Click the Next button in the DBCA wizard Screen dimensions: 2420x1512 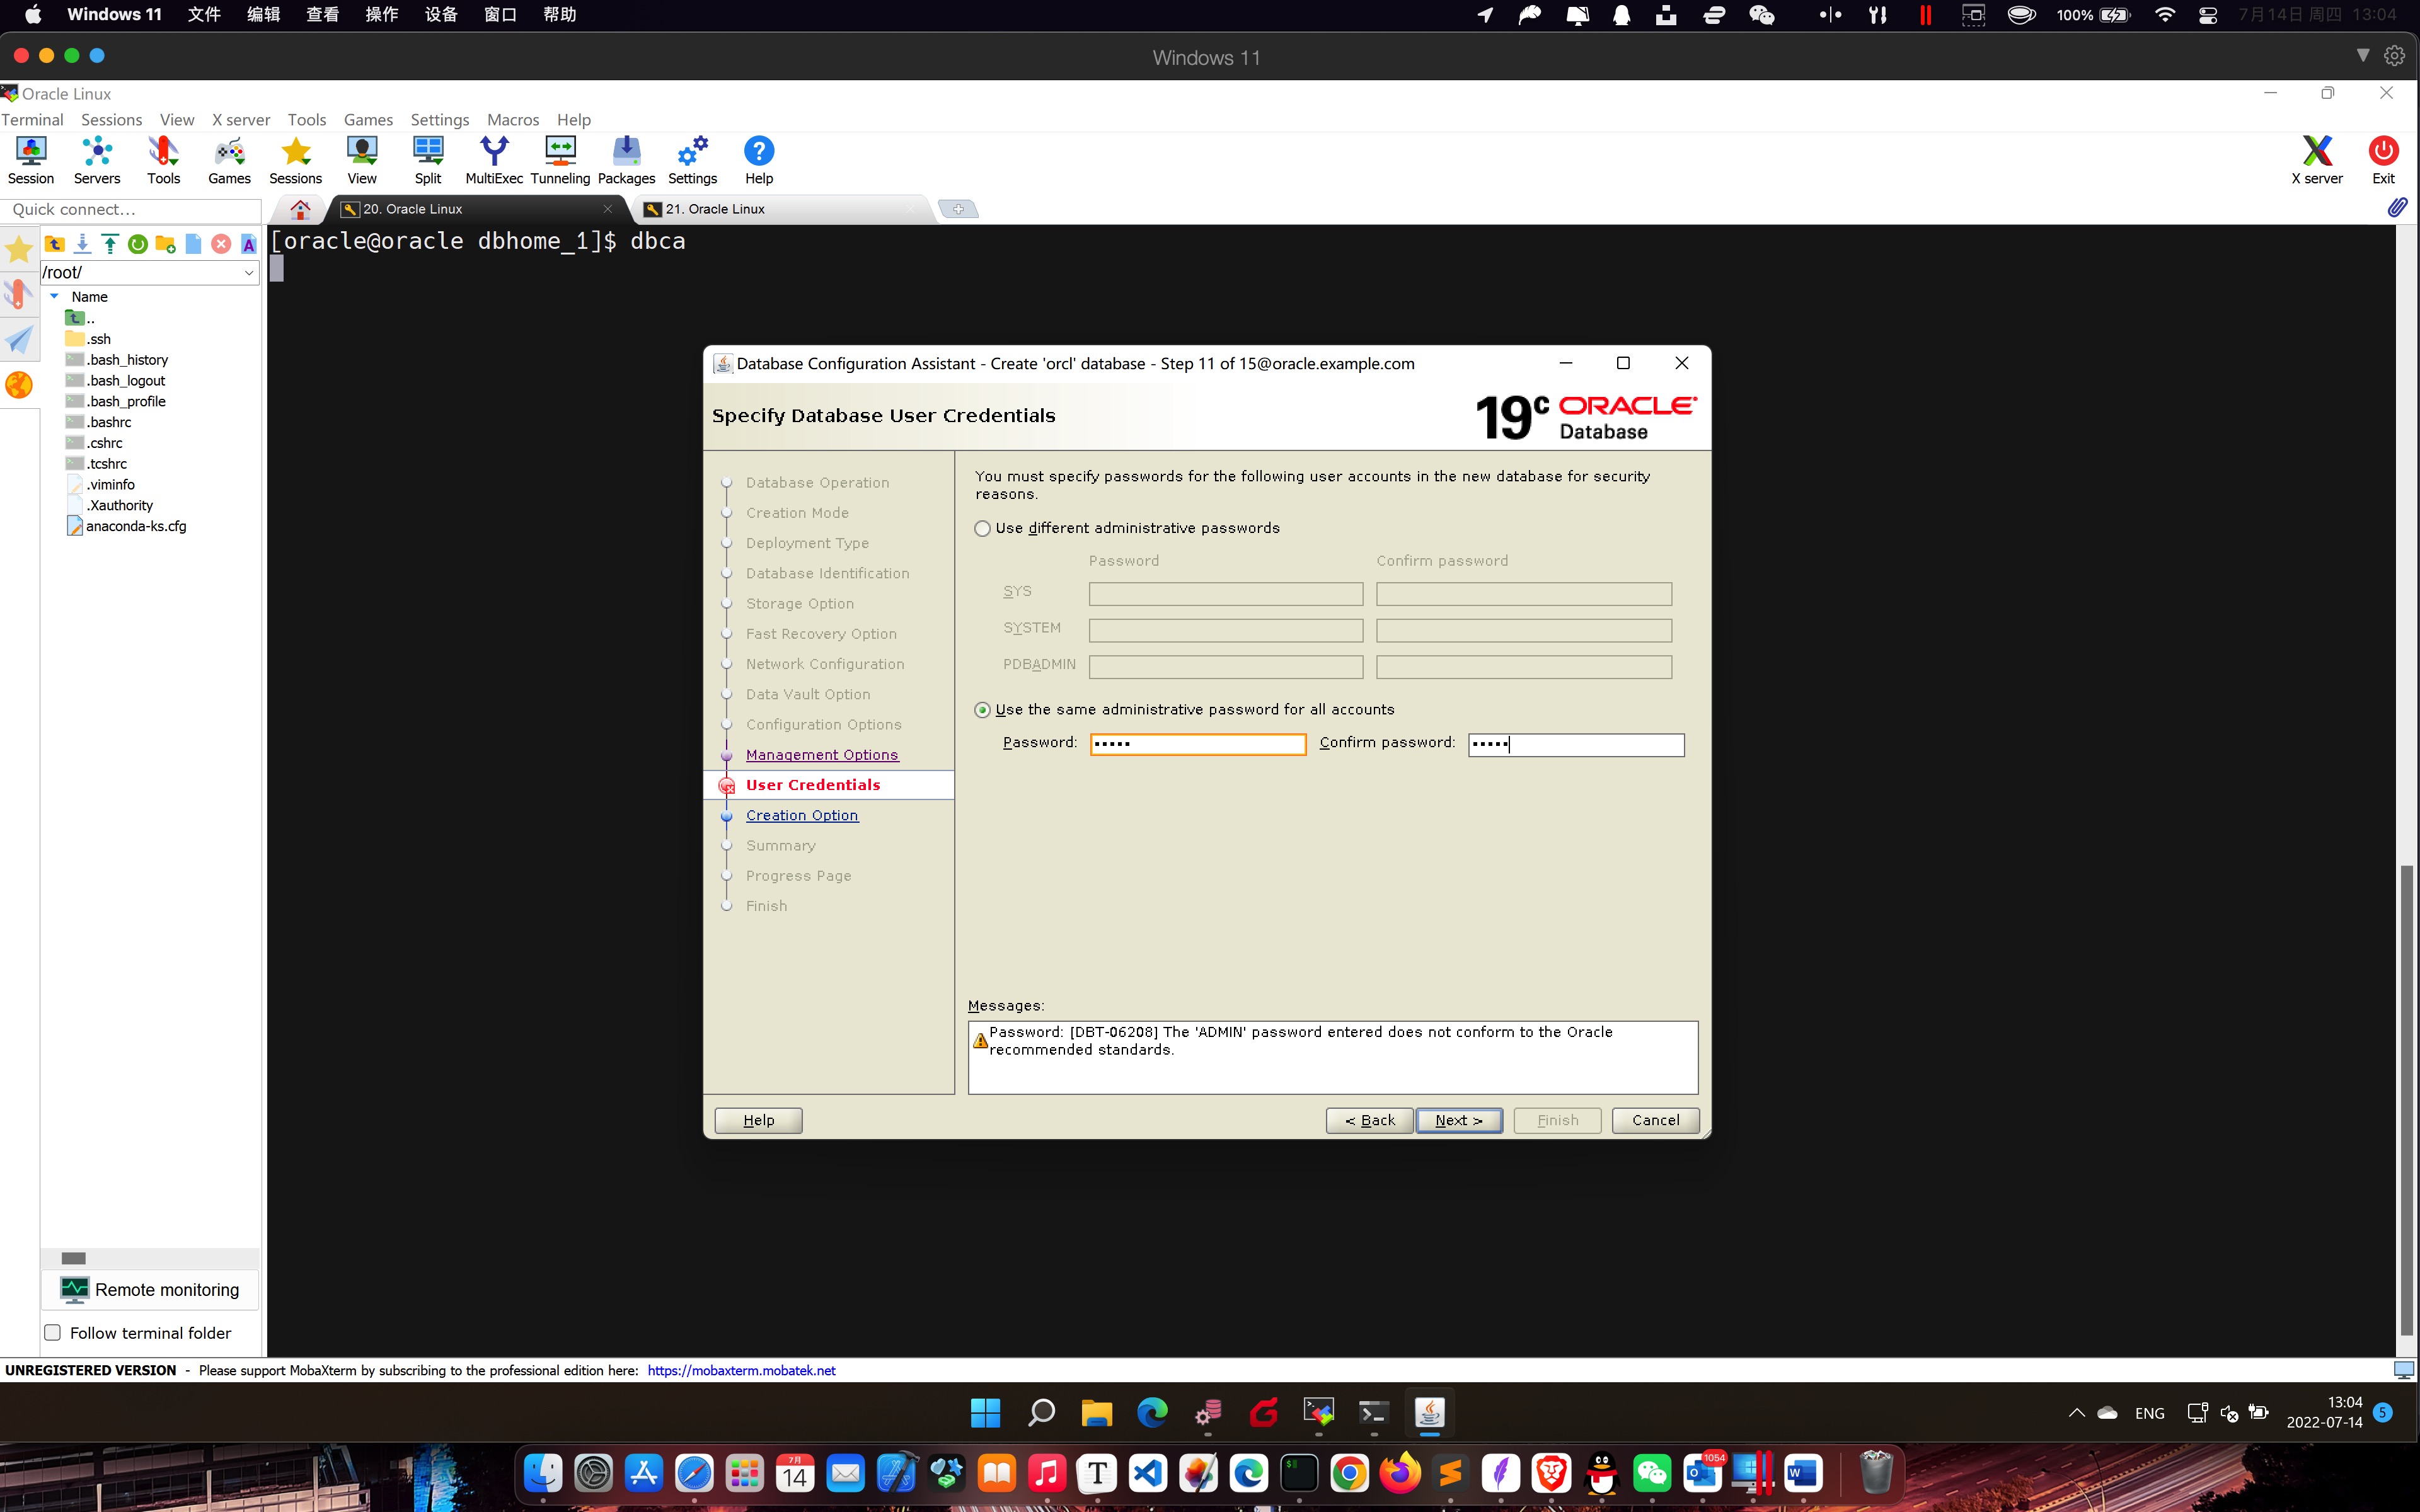[1459, 1120]
